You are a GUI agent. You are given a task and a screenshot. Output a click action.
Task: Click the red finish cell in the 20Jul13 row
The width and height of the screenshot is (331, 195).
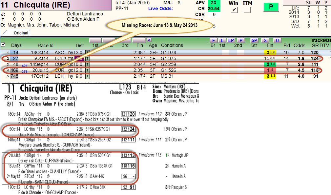270,70
